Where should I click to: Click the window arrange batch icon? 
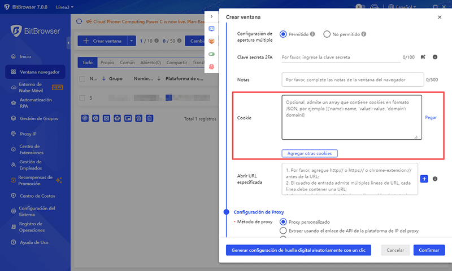pos(128,118)
